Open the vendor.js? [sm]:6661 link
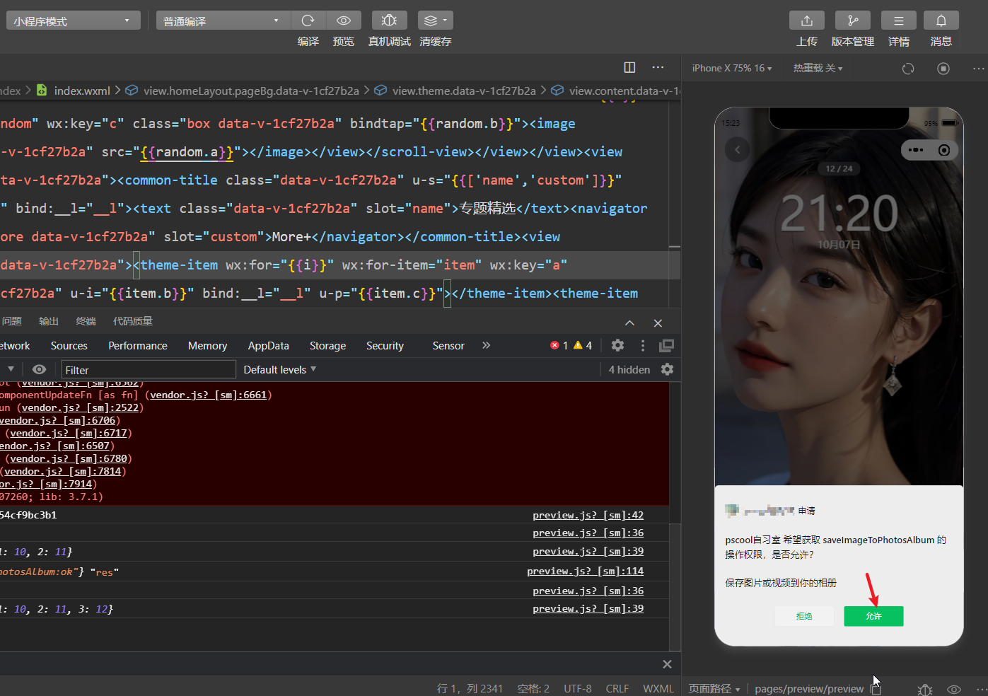The image size is (988, 696). [x=209, y=395]
